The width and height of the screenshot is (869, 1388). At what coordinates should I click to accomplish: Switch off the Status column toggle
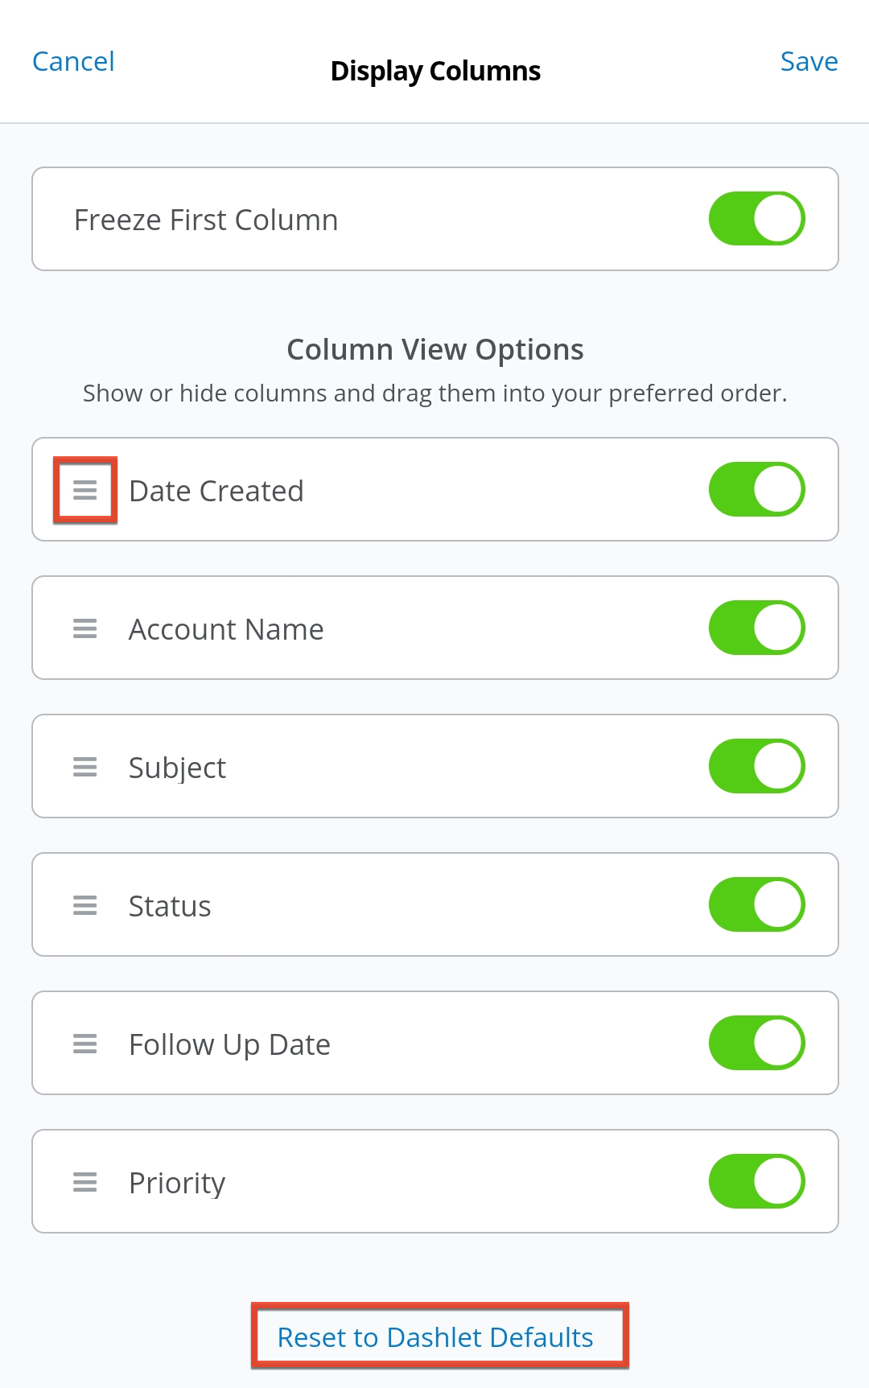756,904
